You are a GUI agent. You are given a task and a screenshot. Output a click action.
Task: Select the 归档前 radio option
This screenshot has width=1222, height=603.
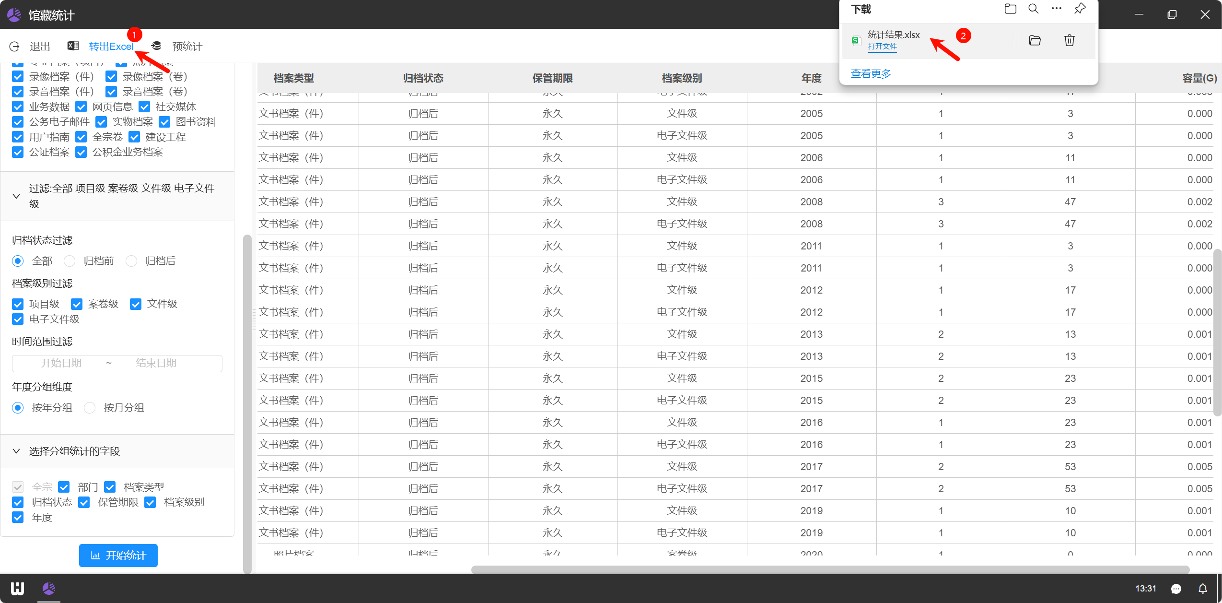pyautogui.click(x=70, y=261)
